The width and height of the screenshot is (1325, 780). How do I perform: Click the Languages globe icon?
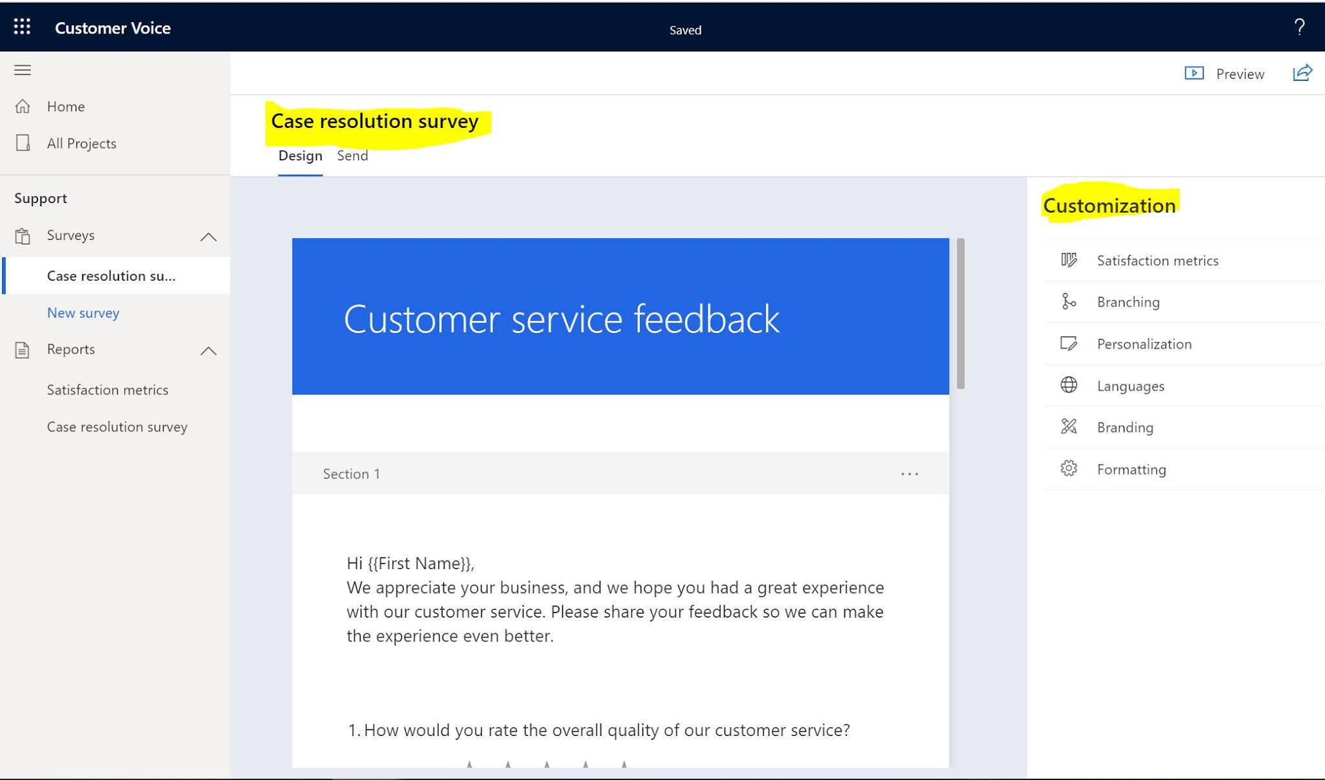click(x=1069, y=385)
